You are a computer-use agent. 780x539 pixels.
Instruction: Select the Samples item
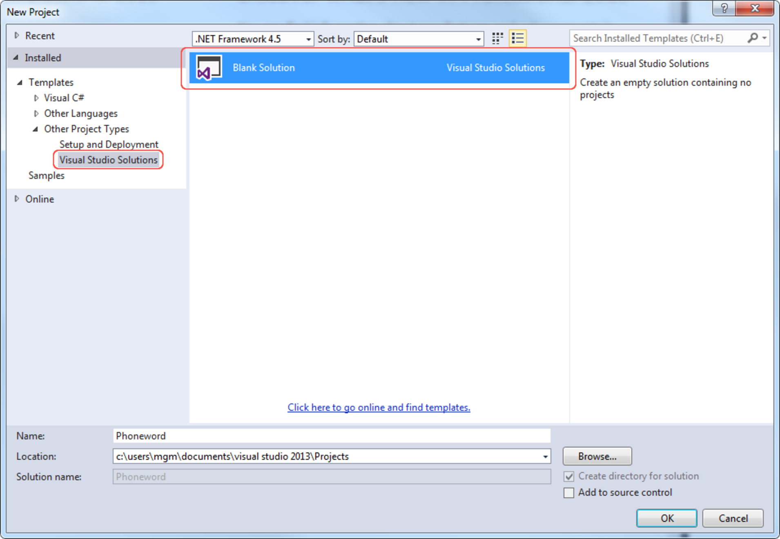(47, 176)
